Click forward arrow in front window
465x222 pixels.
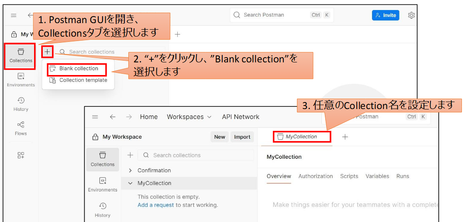point(129,117)
